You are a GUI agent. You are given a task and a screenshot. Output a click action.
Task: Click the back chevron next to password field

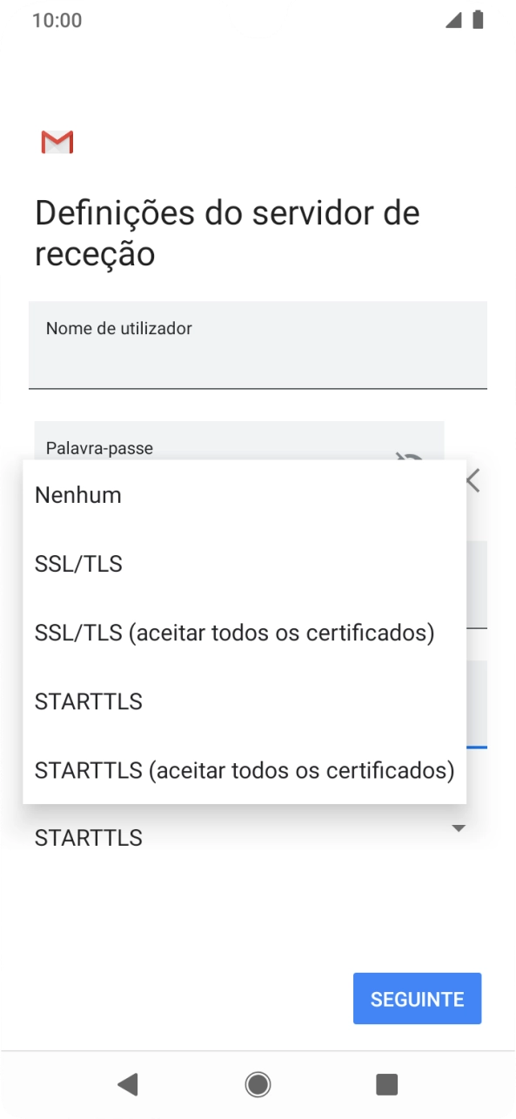pos(471,479)
